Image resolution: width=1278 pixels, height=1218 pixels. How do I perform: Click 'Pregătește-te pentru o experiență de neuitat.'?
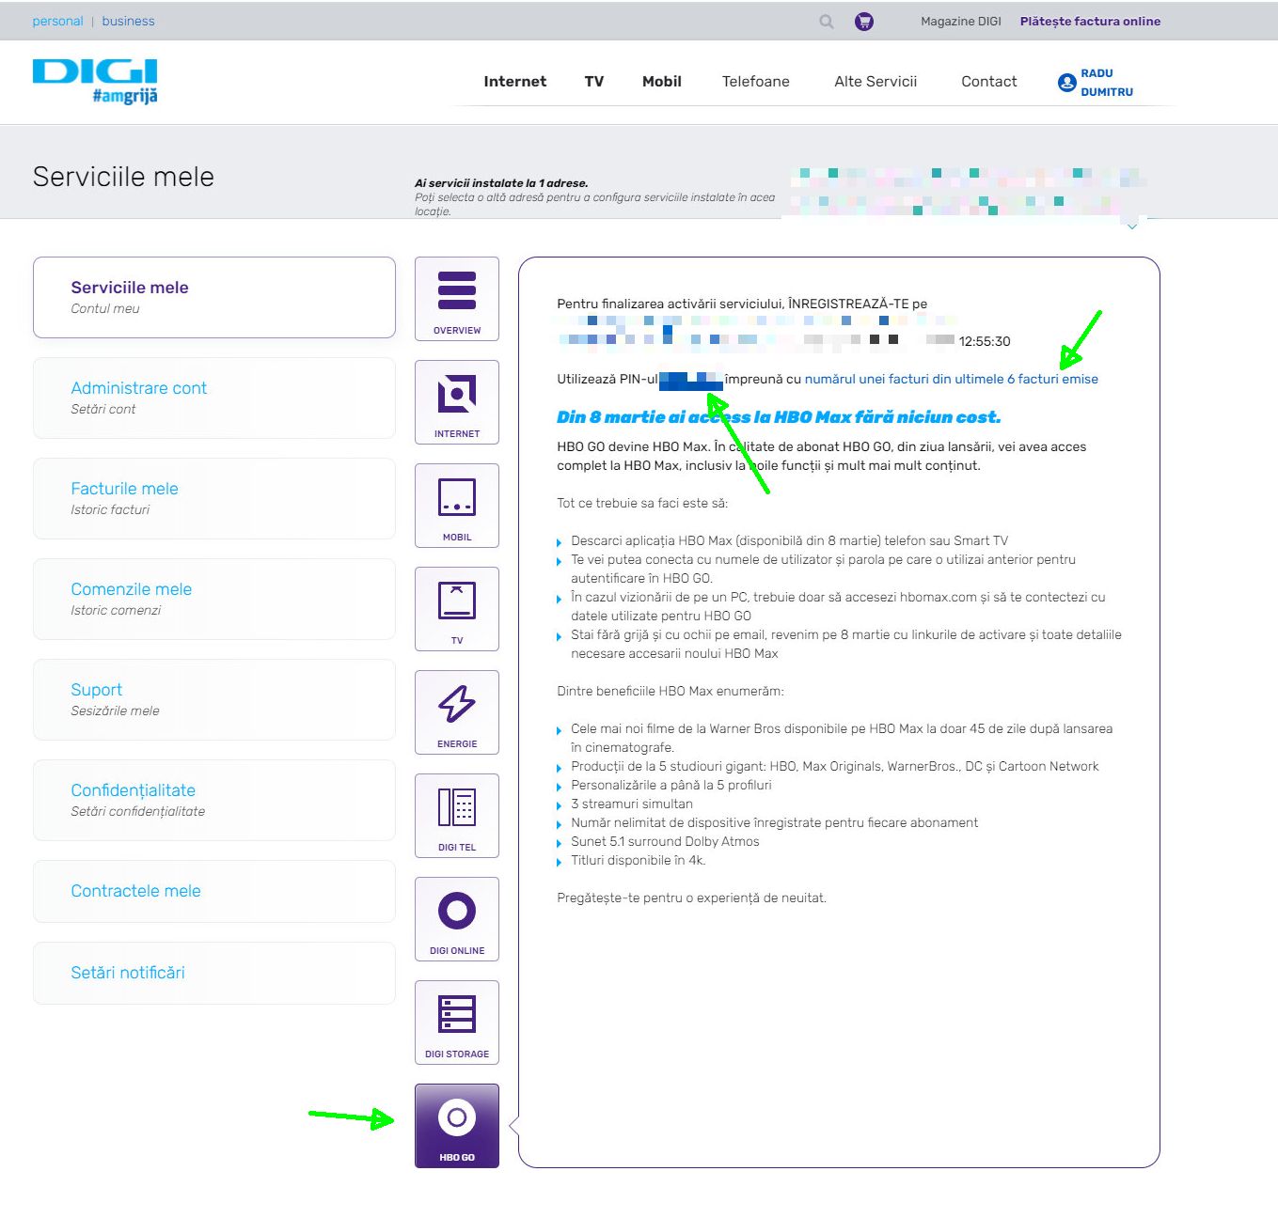(691, 898)
